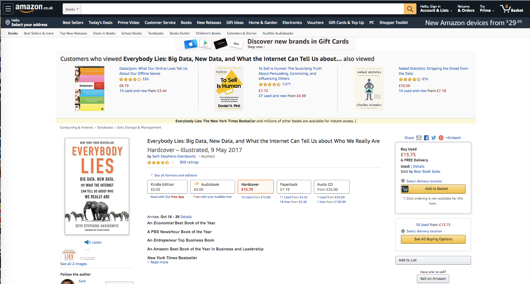Go to Children's Books subnav tab
The height and width of the screenshot is (284, 530).
coord(208,33)
